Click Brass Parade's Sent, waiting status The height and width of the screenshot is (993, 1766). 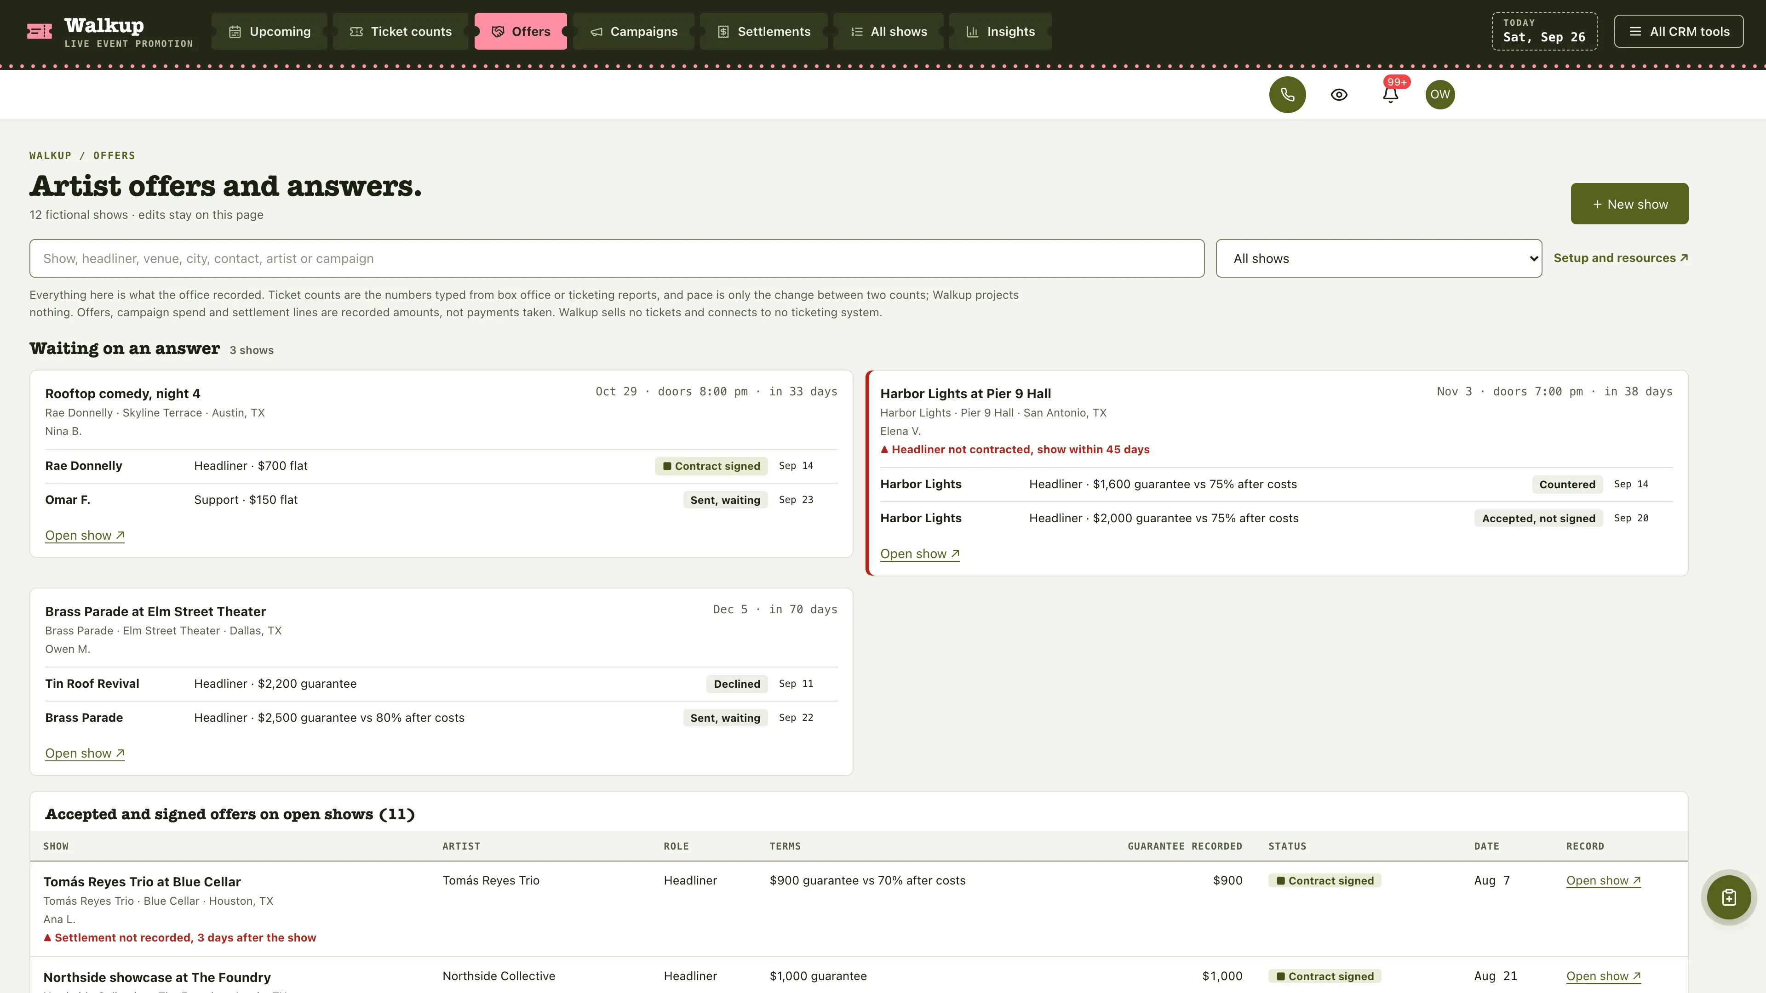click(x=725, y=718)
